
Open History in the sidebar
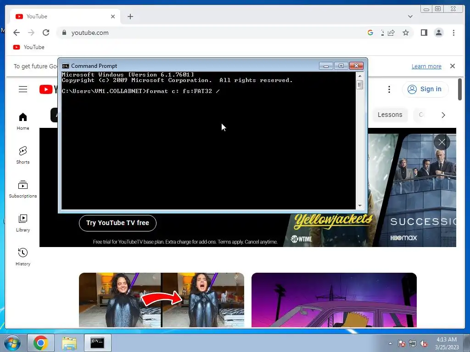pyautogui.click(x=23, y=257)
